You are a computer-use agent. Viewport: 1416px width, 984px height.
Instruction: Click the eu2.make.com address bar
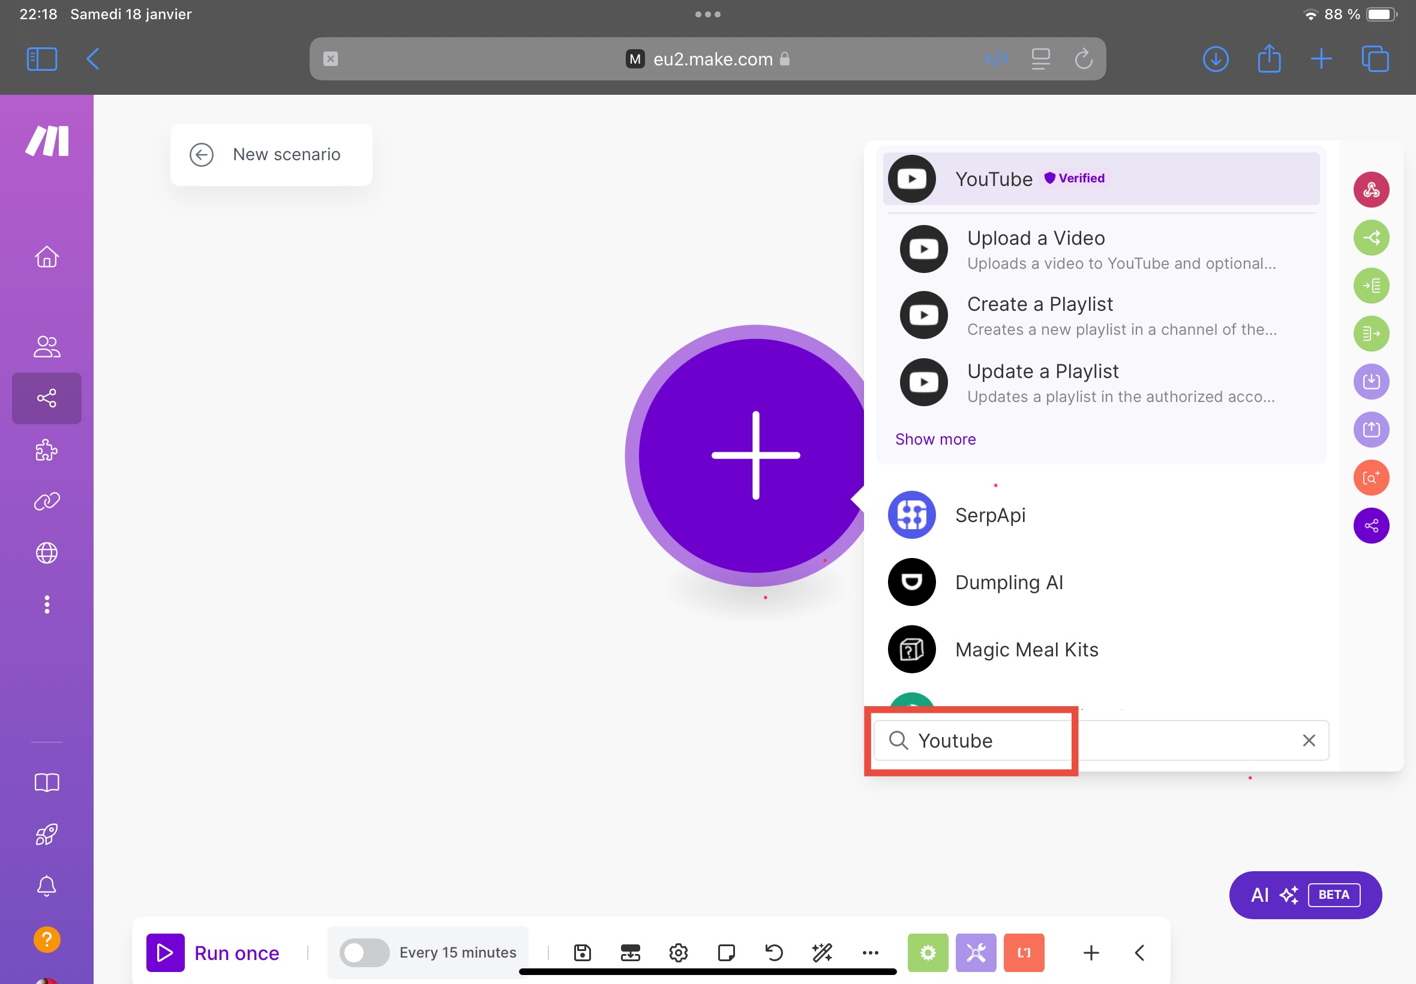click(707, 59)
